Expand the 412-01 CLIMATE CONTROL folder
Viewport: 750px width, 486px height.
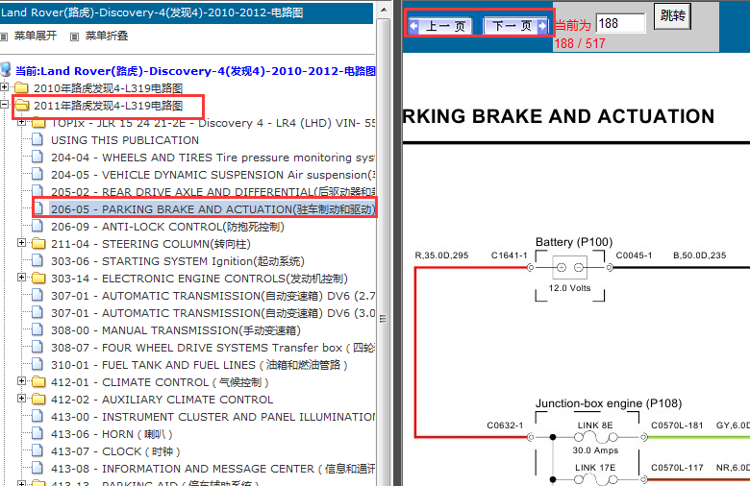21,381
